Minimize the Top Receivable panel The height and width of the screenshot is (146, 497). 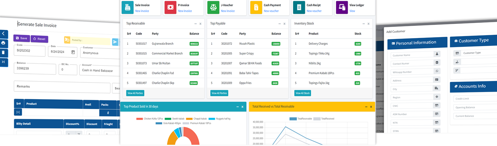[195, 24]
